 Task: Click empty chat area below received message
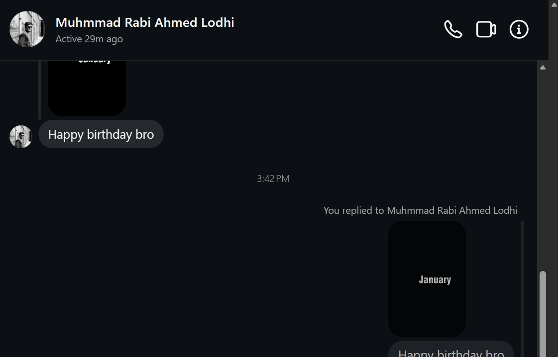tap(149, 249)
